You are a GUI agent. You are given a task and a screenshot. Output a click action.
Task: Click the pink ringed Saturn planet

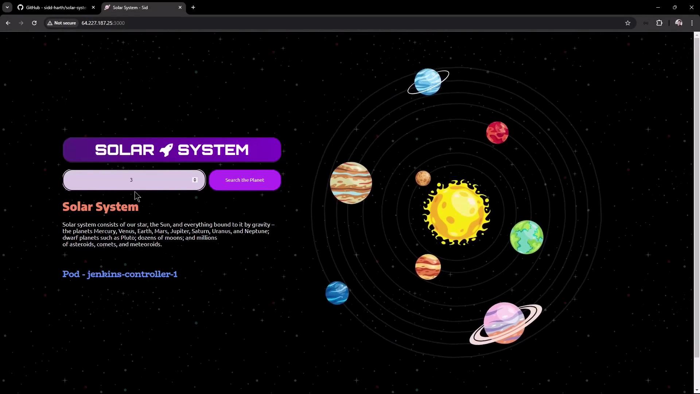tap(505, 323)
